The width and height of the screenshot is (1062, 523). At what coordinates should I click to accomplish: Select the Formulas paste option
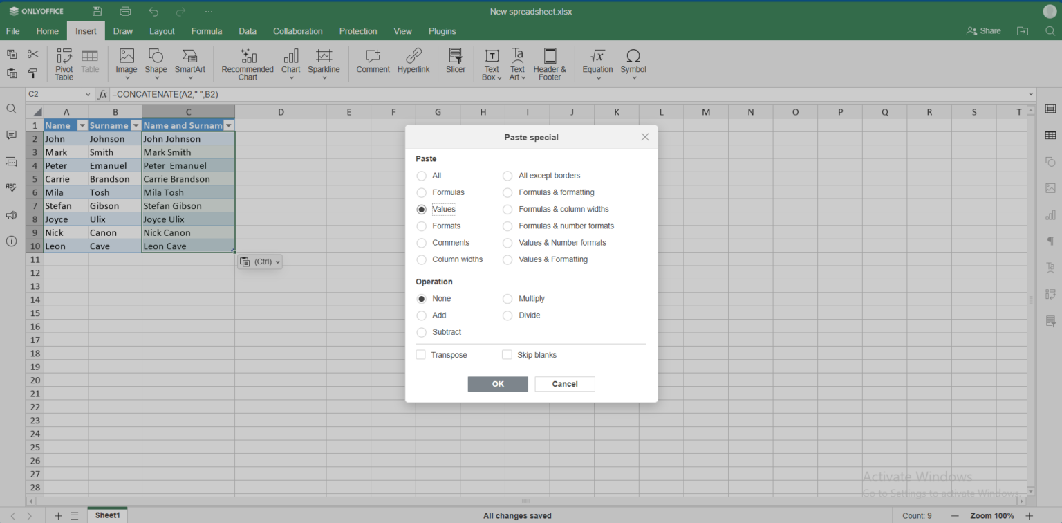(x=422, y=192)
